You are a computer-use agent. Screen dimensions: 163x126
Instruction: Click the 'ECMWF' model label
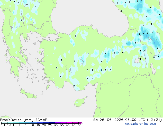click(41, 120)
